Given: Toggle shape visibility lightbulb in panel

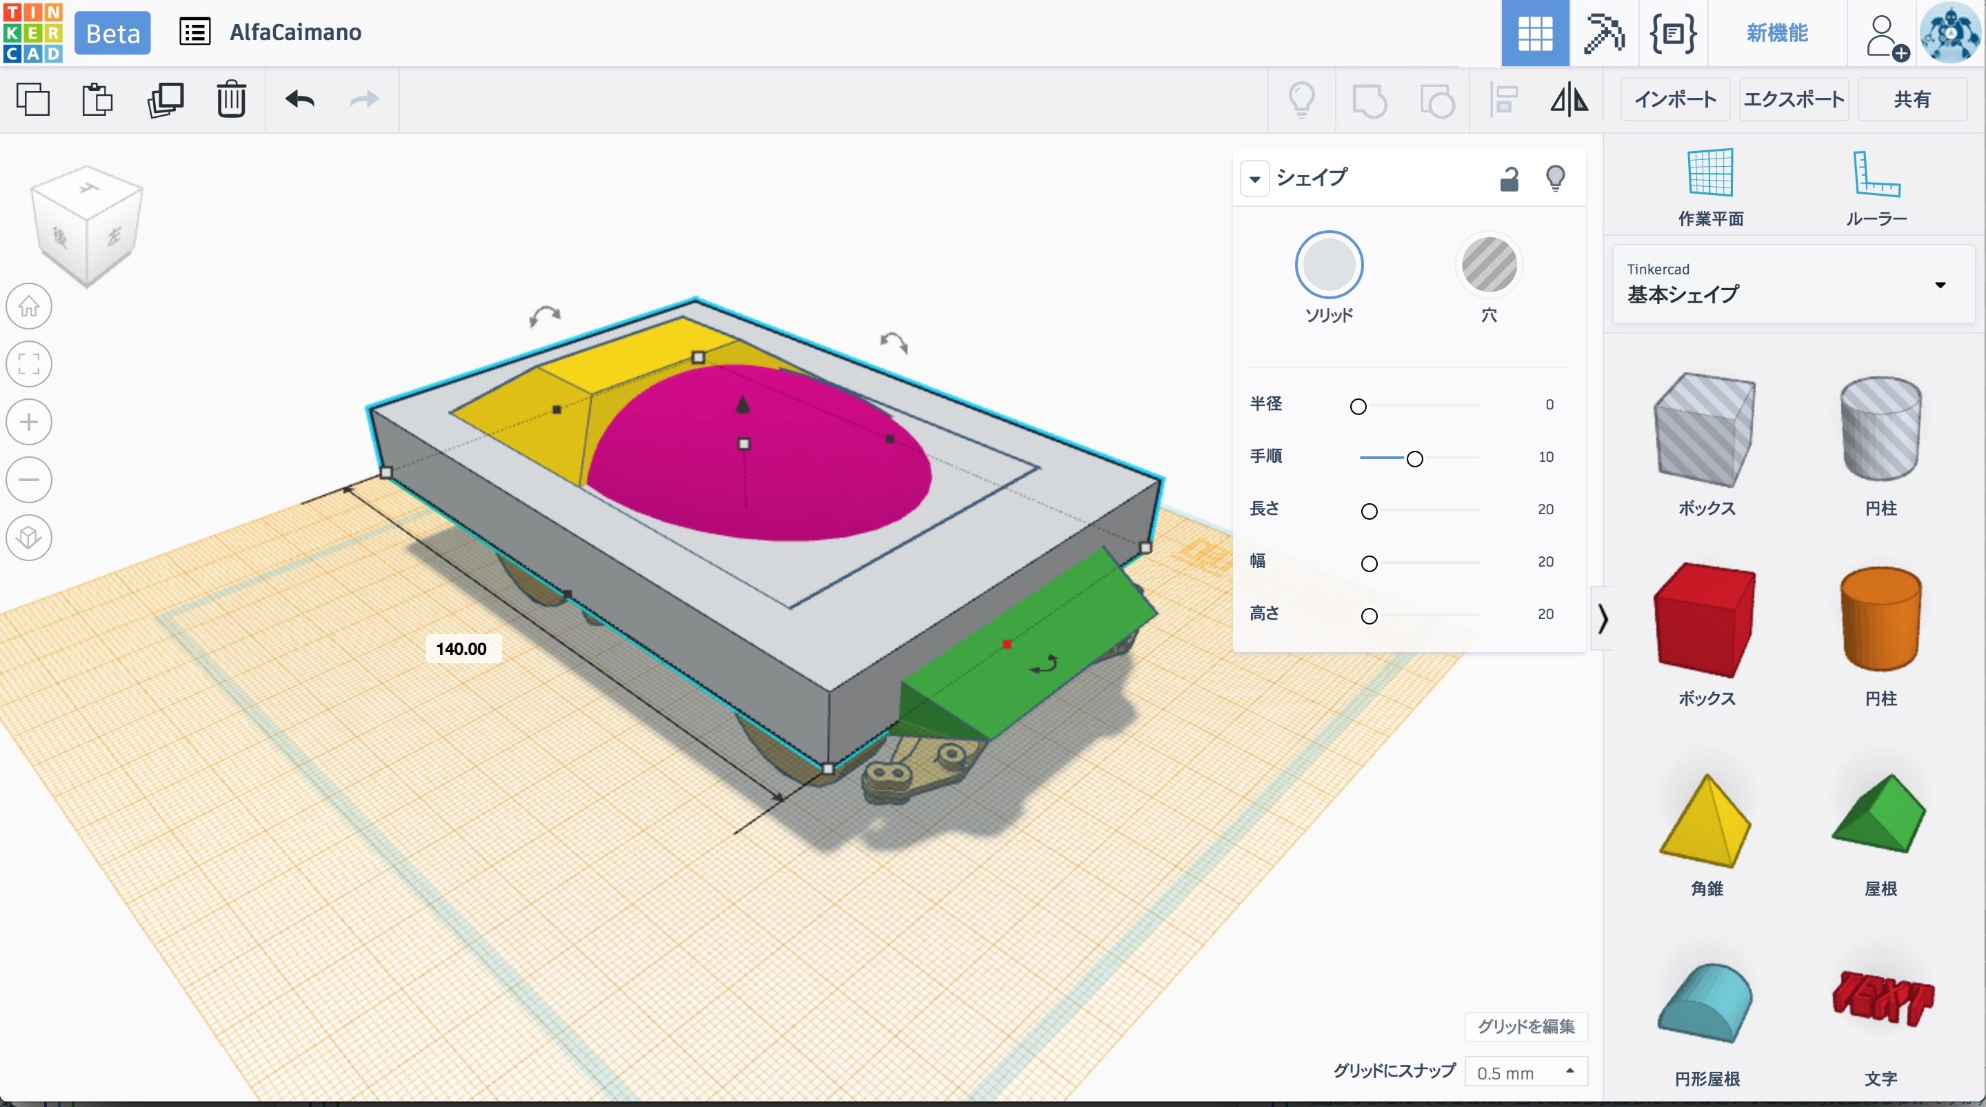Looking at the screenshot, I should coord(1555,179).
